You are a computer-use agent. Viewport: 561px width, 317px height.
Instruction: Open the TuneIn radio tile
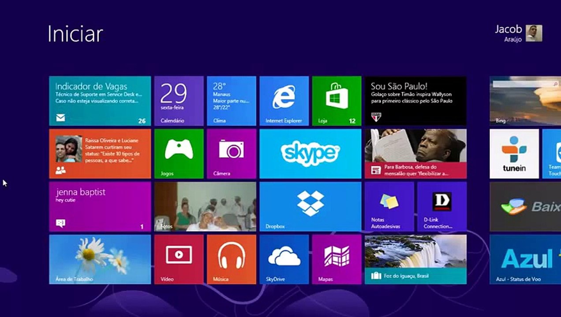[514, 154]
